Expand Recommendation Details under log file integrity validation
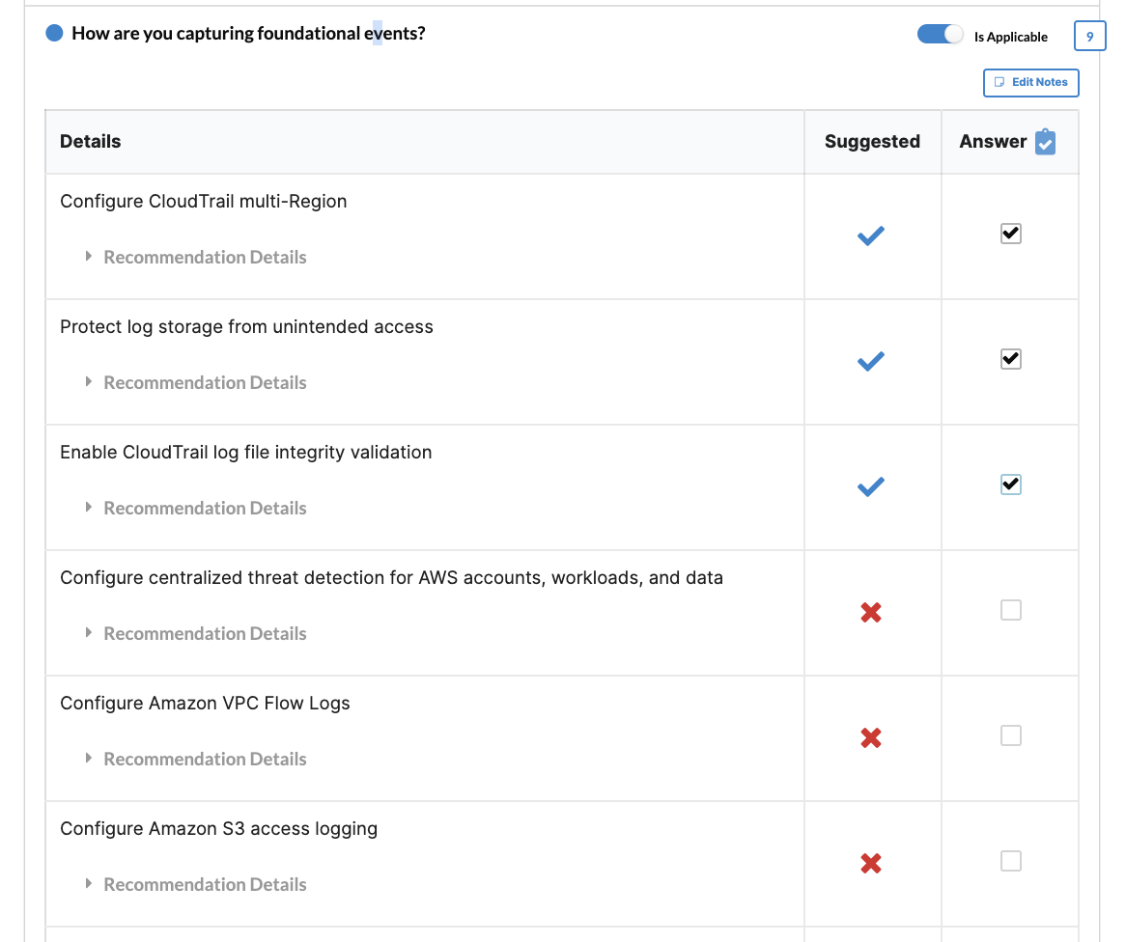This screenshot has height=942, width=1126. point(196,509)
